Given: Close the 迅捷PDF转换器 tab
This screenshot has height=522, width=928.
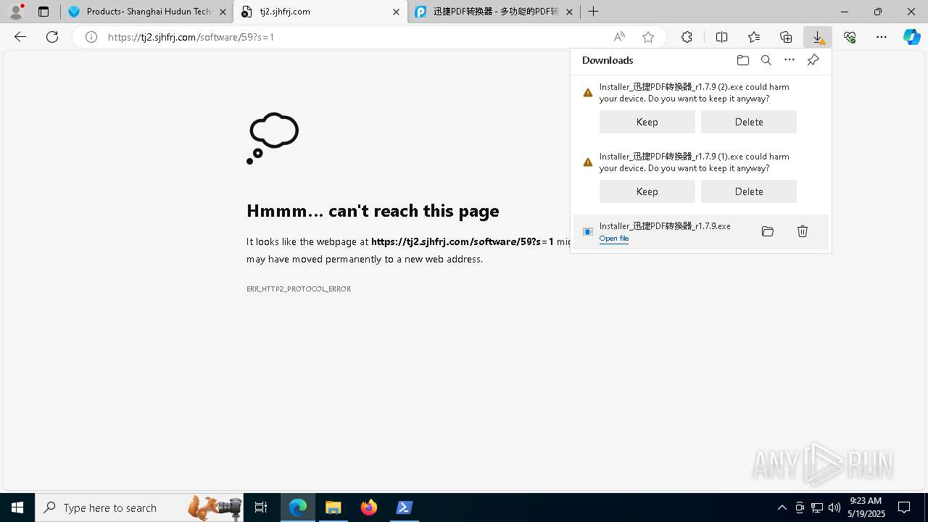Looking at the screenshot, I should pos(570,12).
